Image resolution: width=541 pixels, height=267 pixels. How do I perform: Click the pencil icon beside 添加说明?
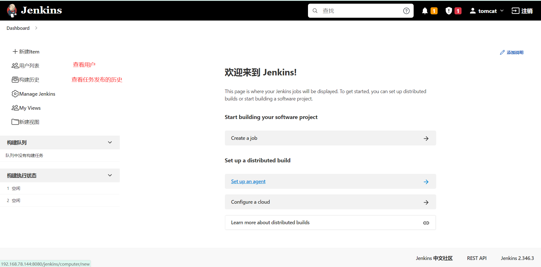tap(502, 52)
